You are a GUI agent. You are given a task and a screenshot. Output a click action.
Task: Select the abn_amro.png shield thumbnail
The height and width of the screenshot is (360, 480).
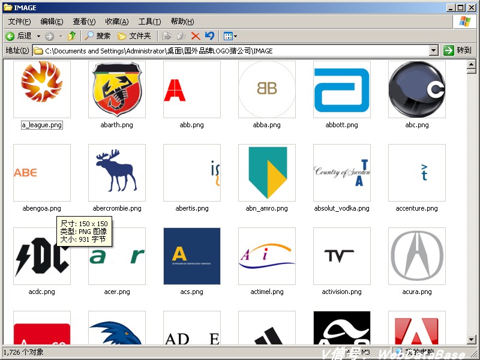tap(267, 173)
